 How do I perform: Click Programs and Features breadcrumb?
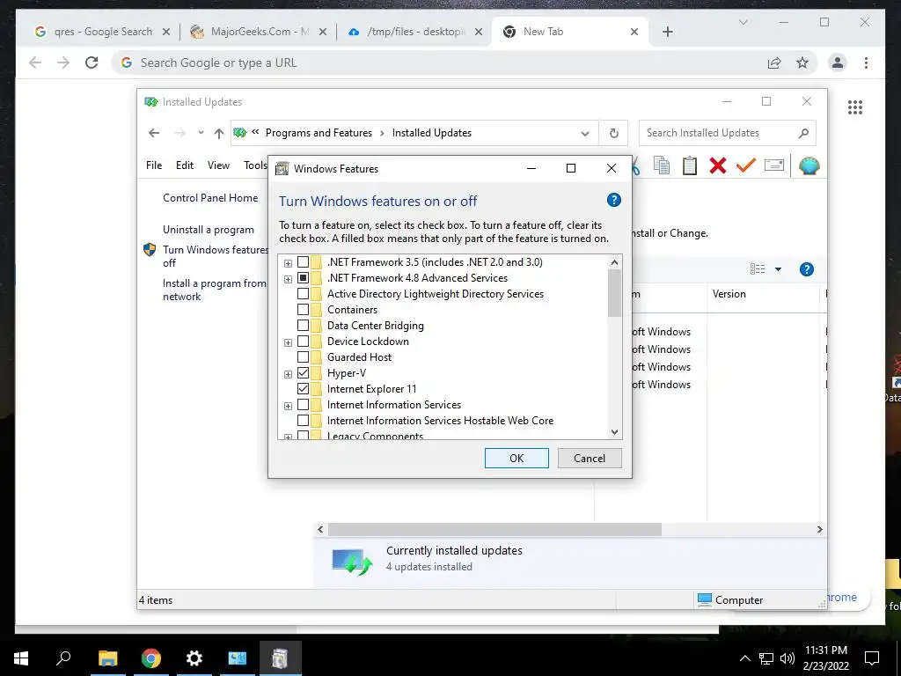click(x=319, y=133)
